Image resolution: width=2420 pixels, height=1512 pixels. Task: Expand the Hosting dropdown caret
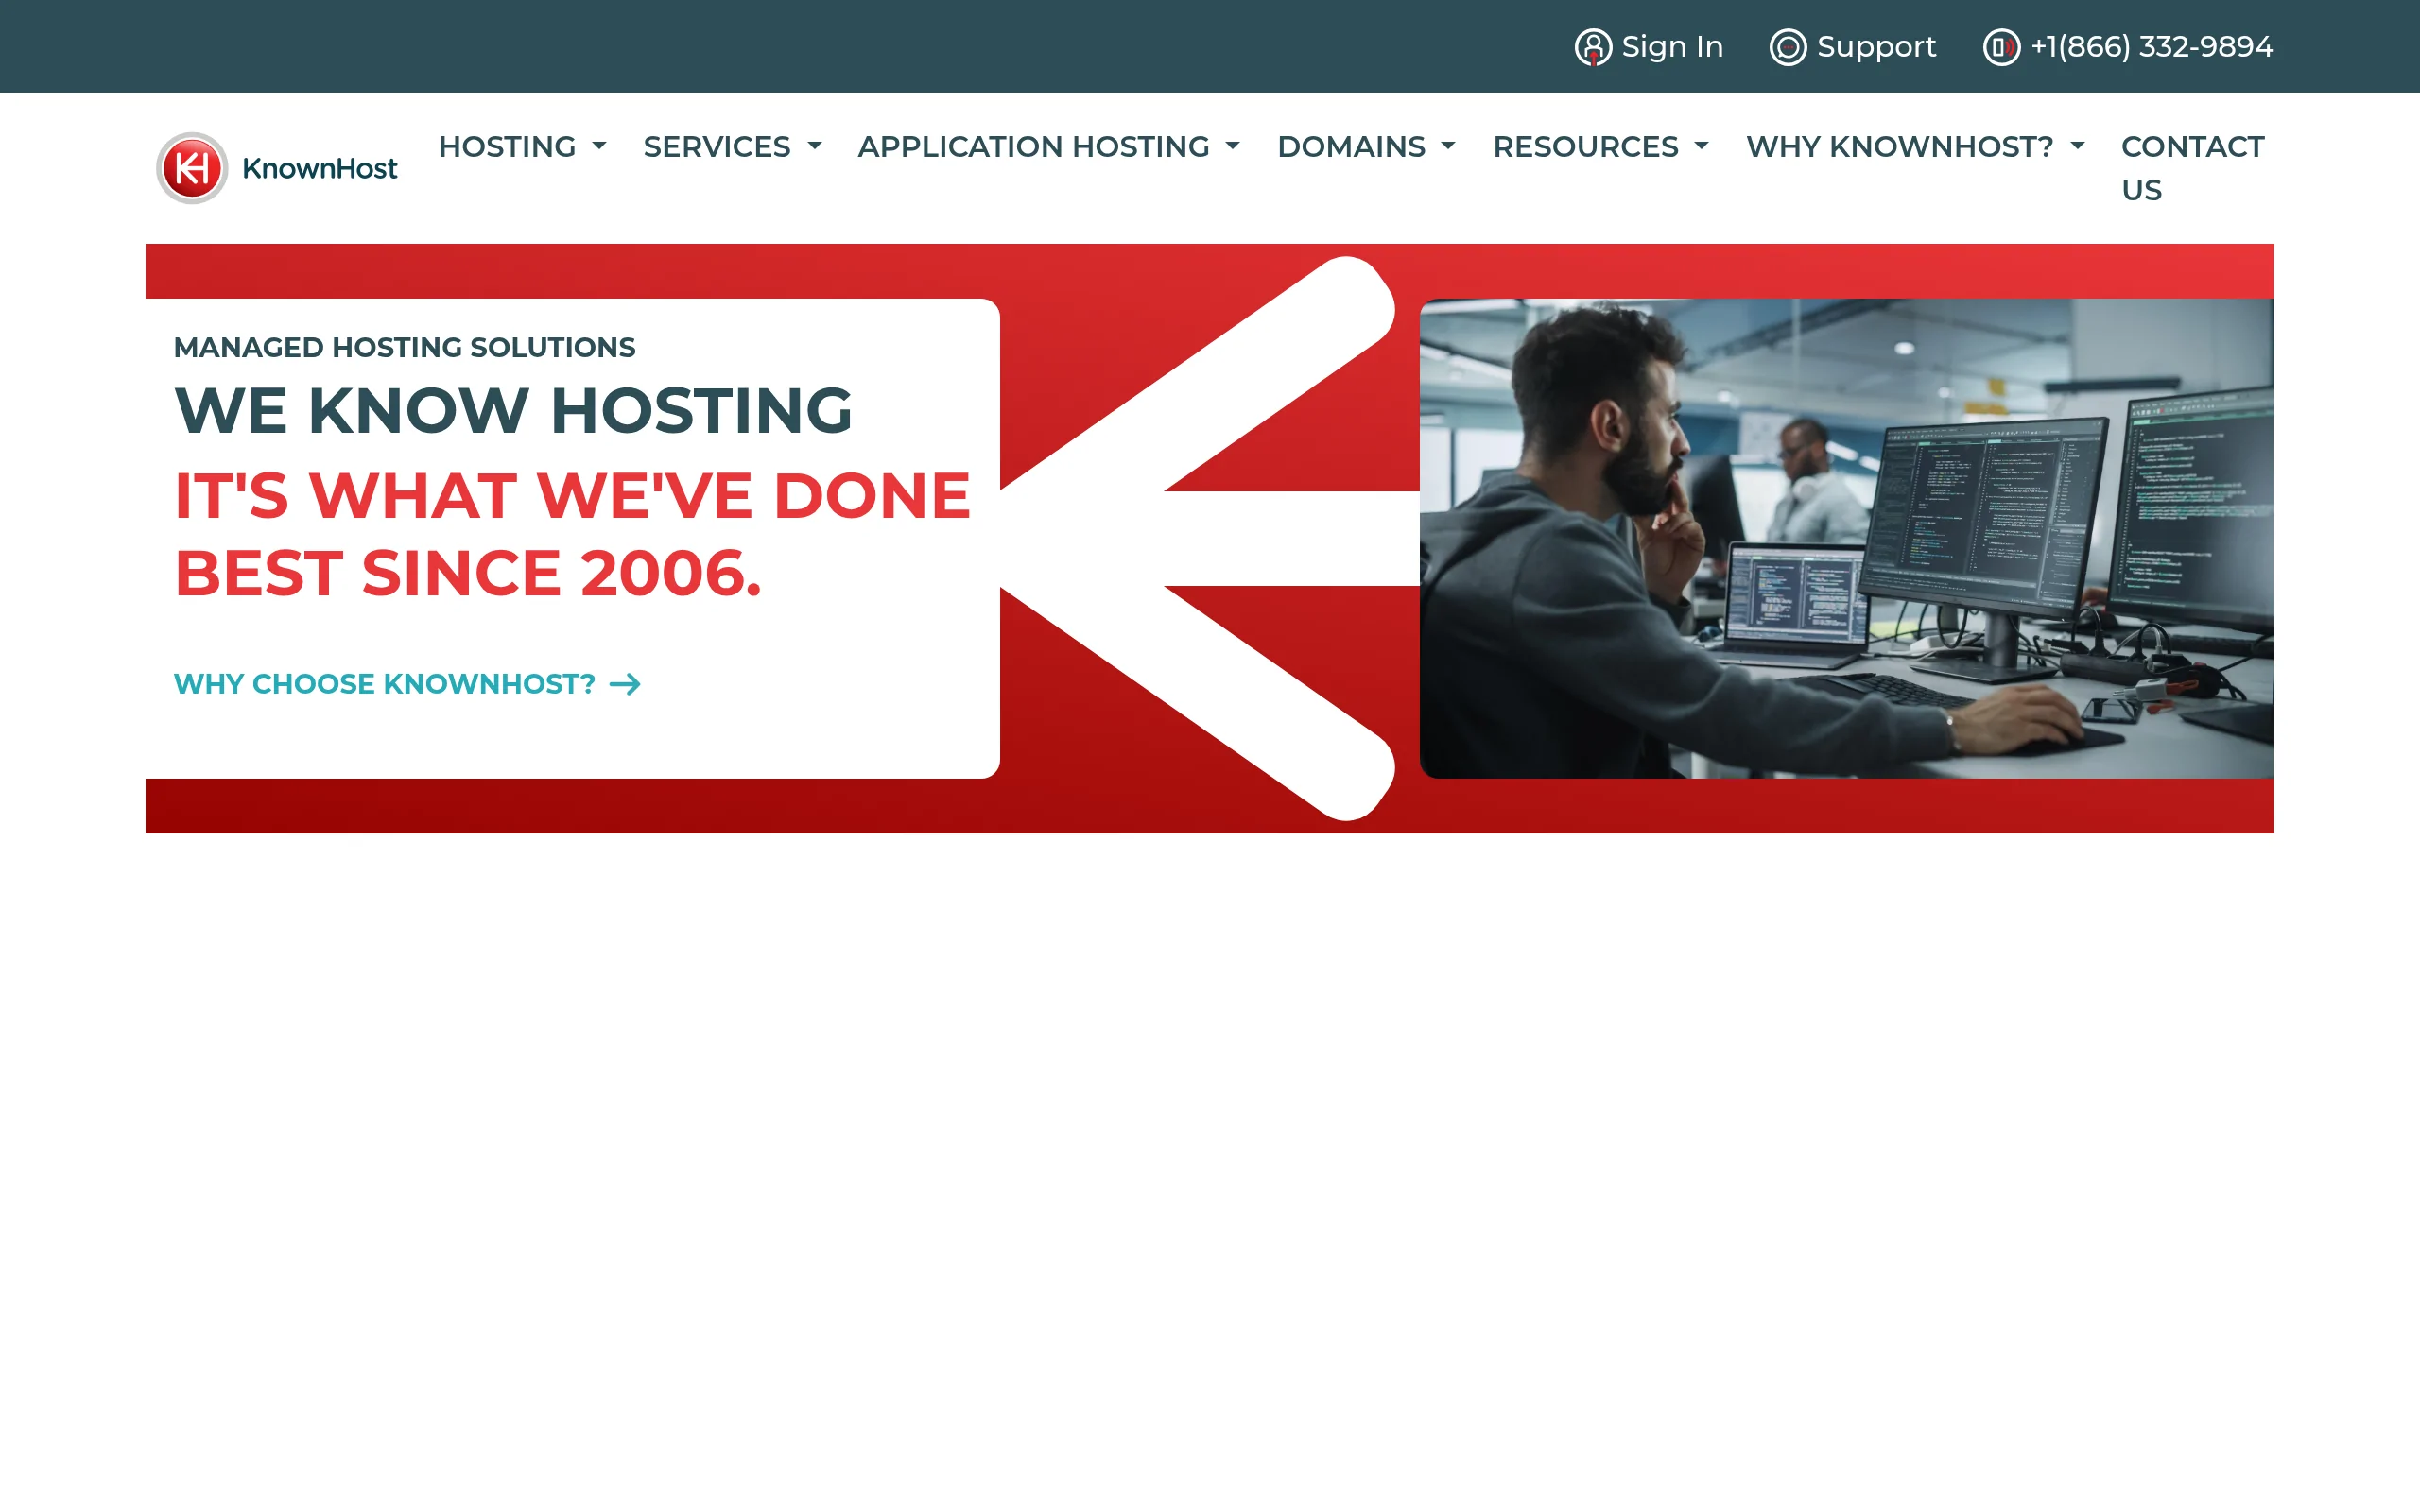[x=599, y=147]
